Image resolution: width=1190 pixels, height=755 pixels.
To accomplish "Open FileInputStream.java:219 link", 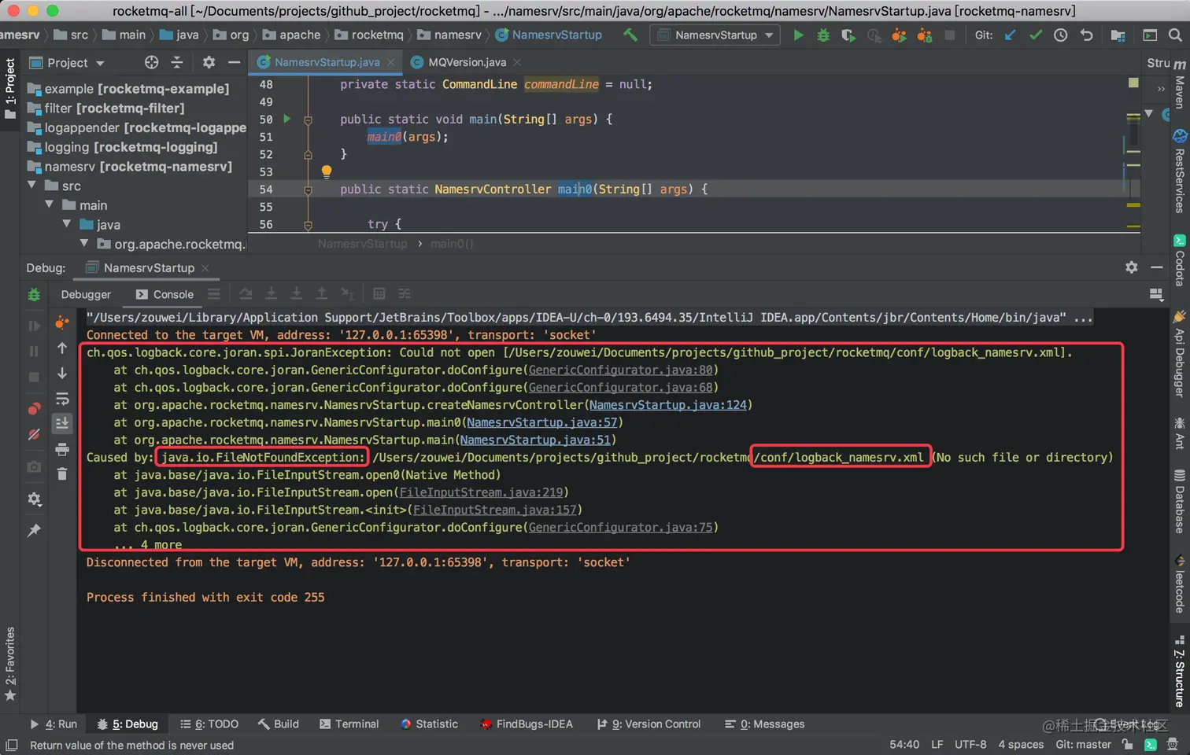I will pos(481,492).
